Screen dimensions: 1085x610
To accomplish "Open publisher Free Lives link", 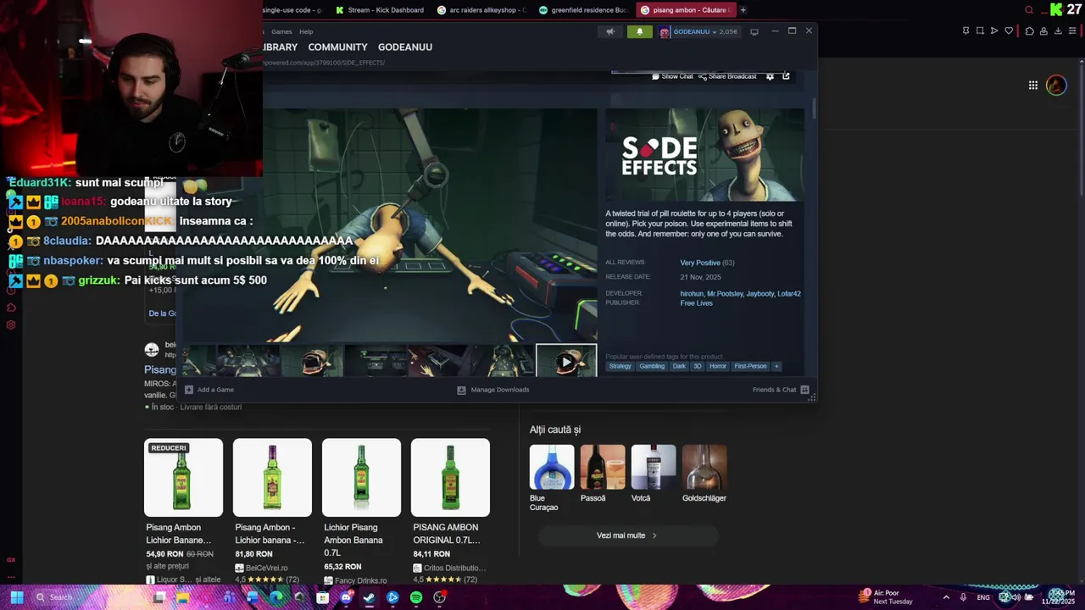I will click(696, 303).
